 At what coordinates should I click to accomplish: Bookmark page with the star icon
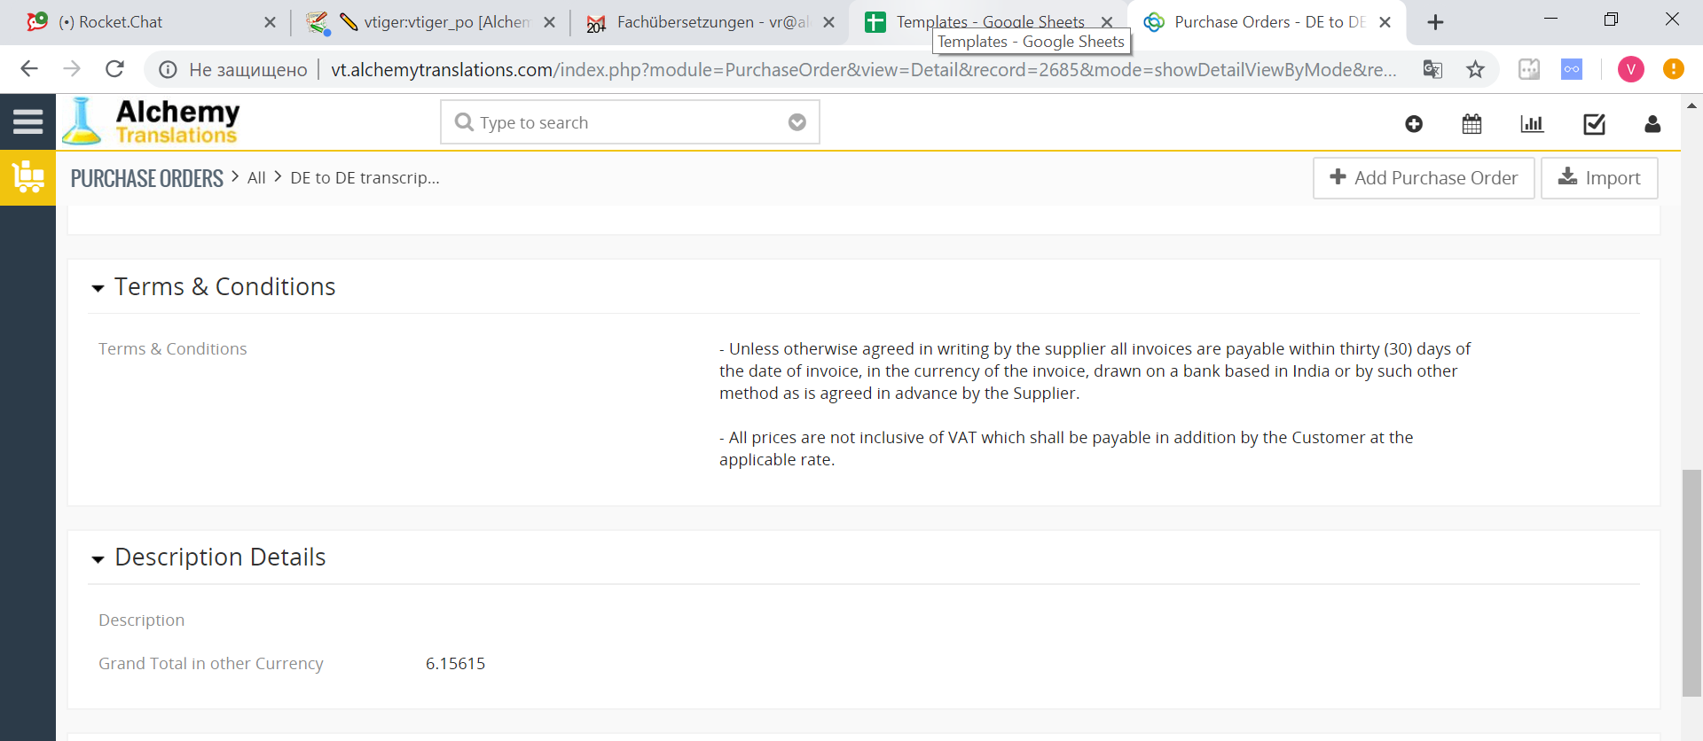coord(1475,69)
